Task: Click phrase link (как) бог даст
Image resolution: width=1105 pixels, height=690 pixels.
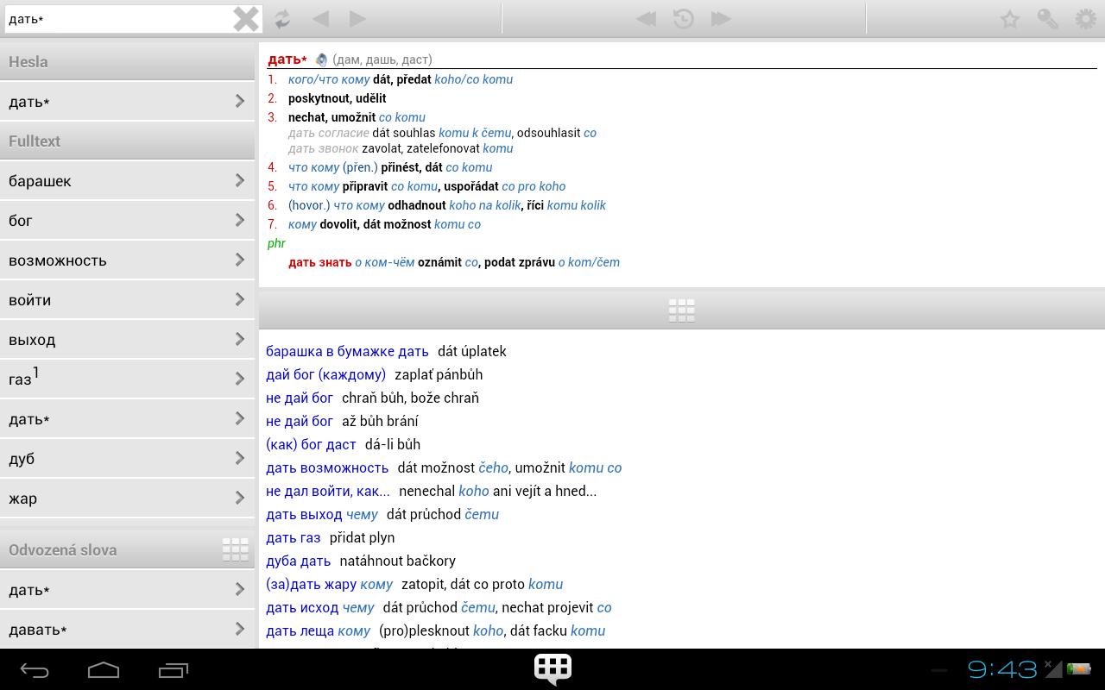Action: click(311, 444)
